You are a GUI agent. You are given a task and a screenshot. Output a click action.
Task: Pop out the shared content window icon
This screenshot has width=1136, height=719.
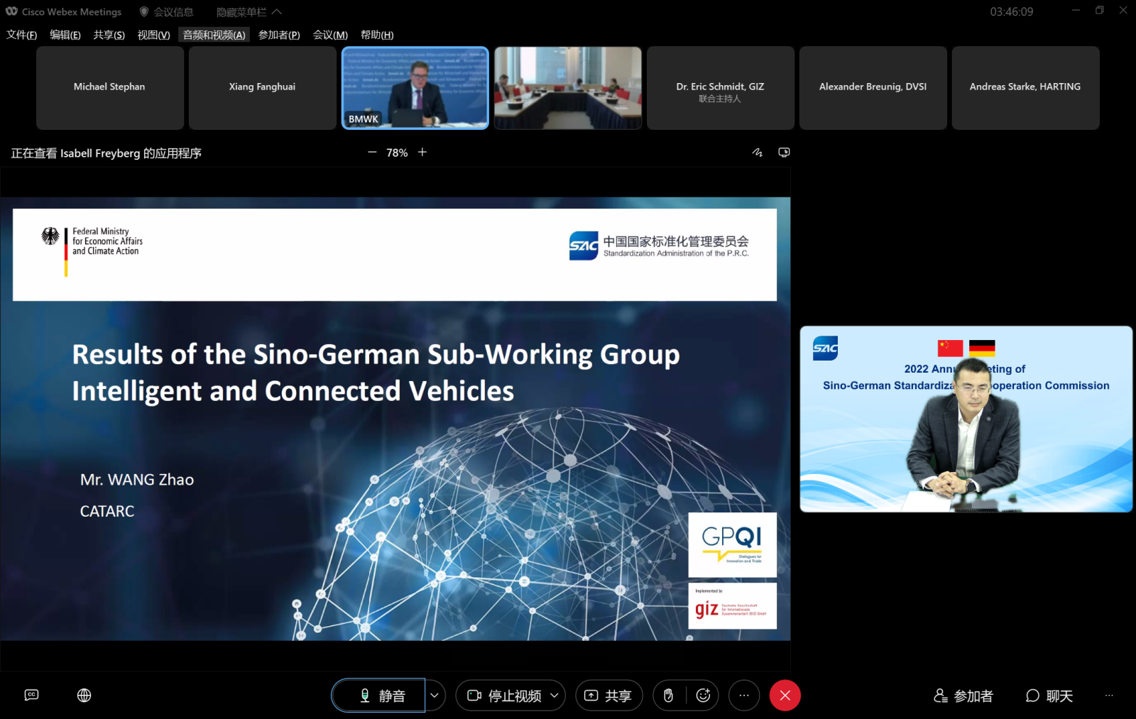[784, 153]
